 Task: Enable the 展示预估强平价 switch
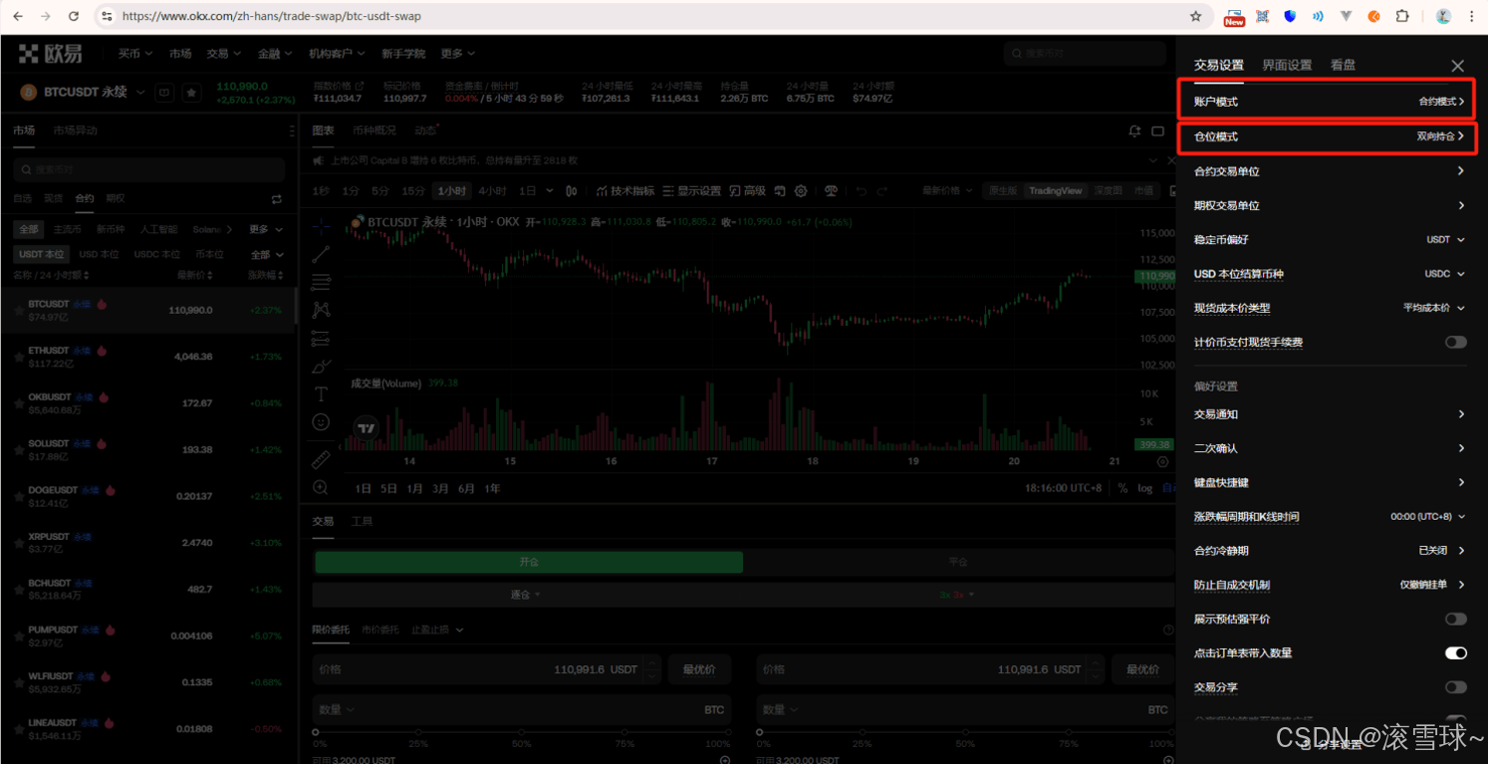[x=1455, y=619]
